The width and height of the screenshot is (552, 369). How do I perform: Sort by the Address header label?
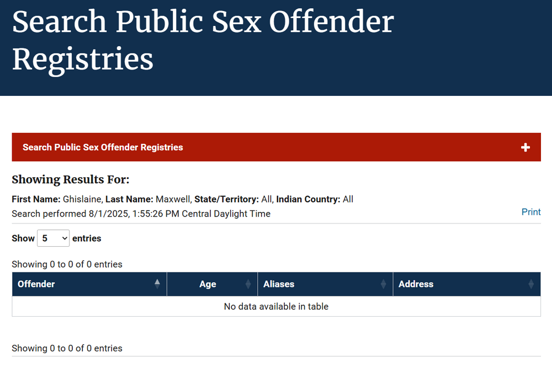click(416, 284)
